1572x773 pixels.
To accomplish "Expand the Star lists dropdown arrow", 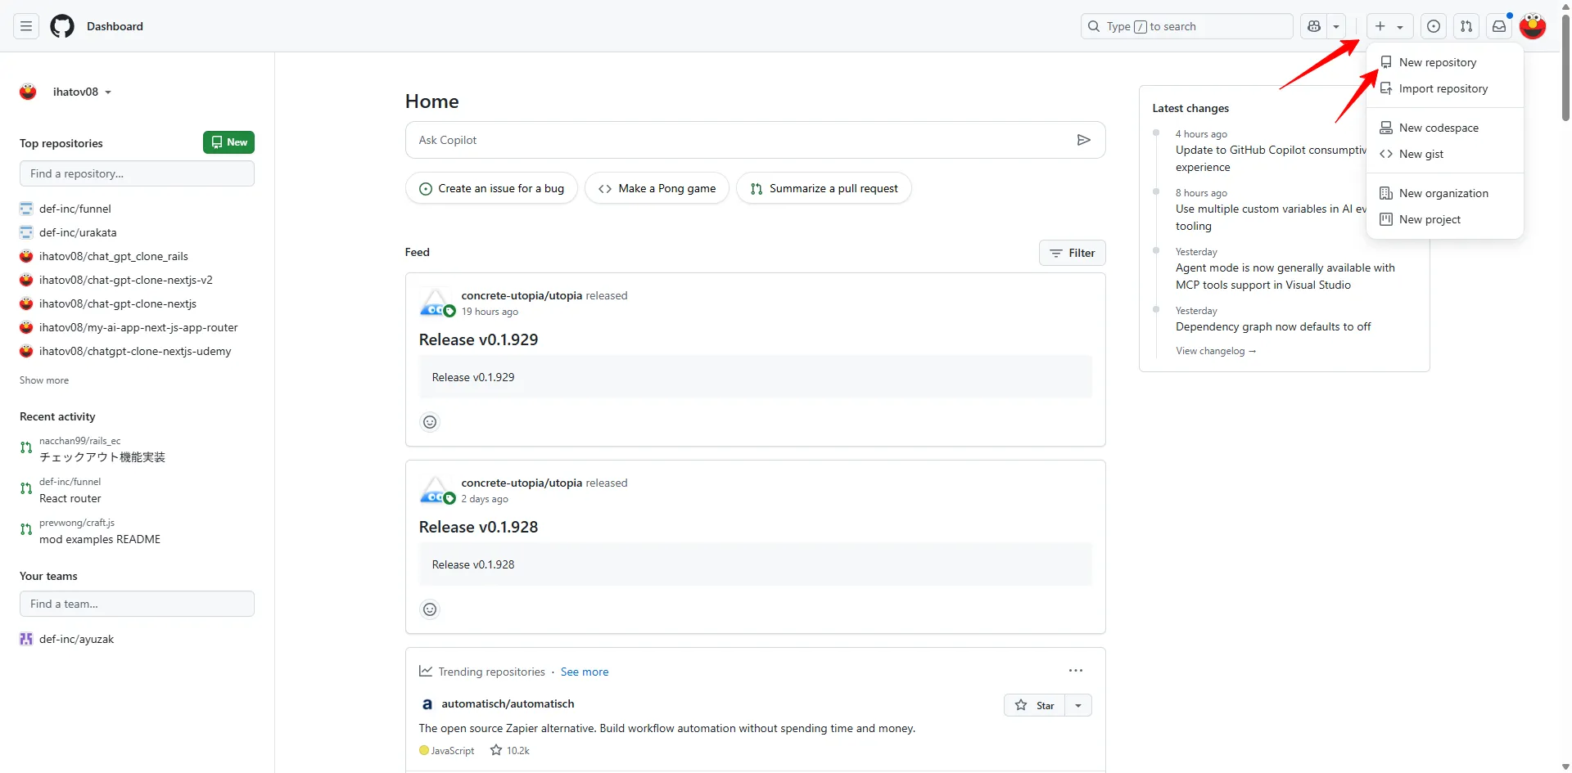I will (1078, 705).
